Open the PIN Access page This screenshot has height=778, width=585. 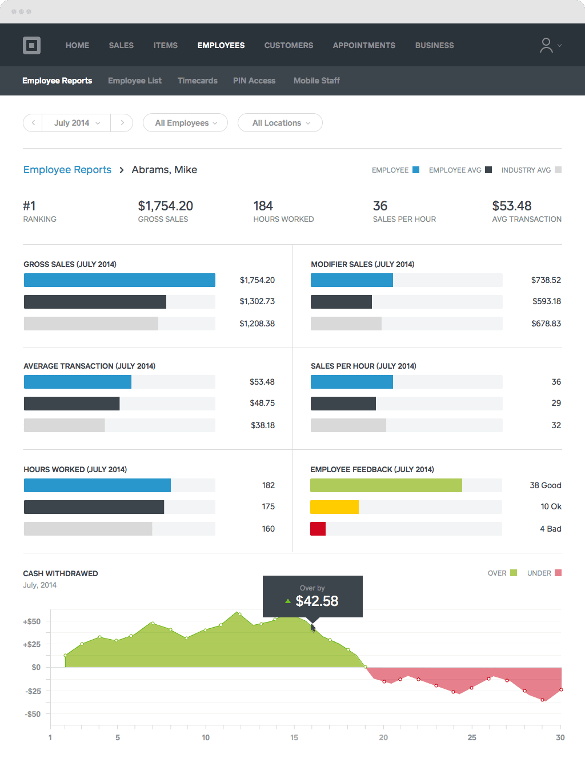pos(254,81)
